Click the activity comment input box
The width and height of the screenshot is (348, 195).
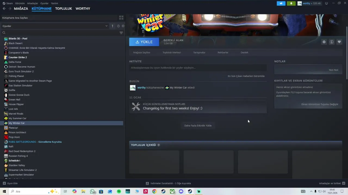click(198, 68)
